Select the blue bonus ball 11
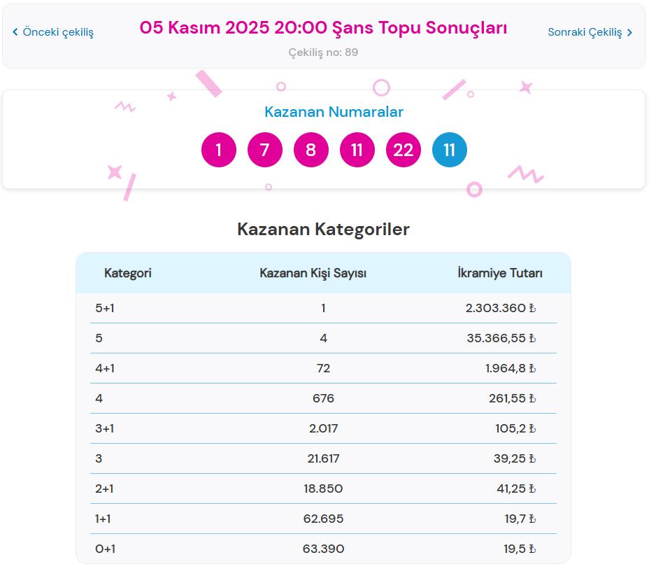This screenshot has width=649, height=583. 450,149
